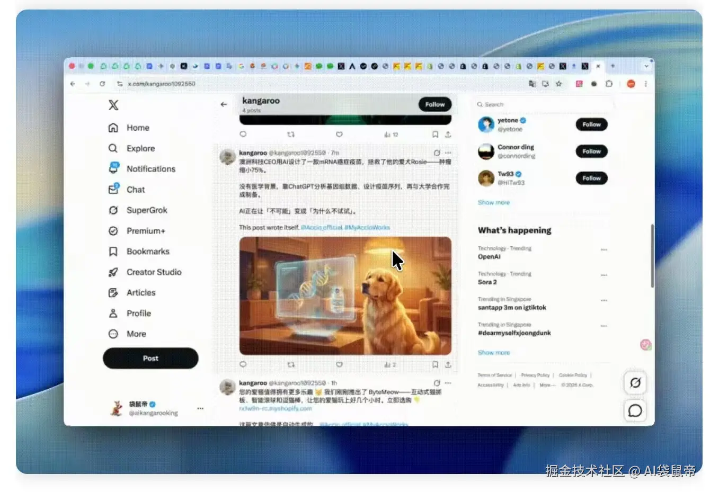Viewport: 710px width, 492px height.
Task: Open the Terms of Service footer link
Action: point(495,375)
